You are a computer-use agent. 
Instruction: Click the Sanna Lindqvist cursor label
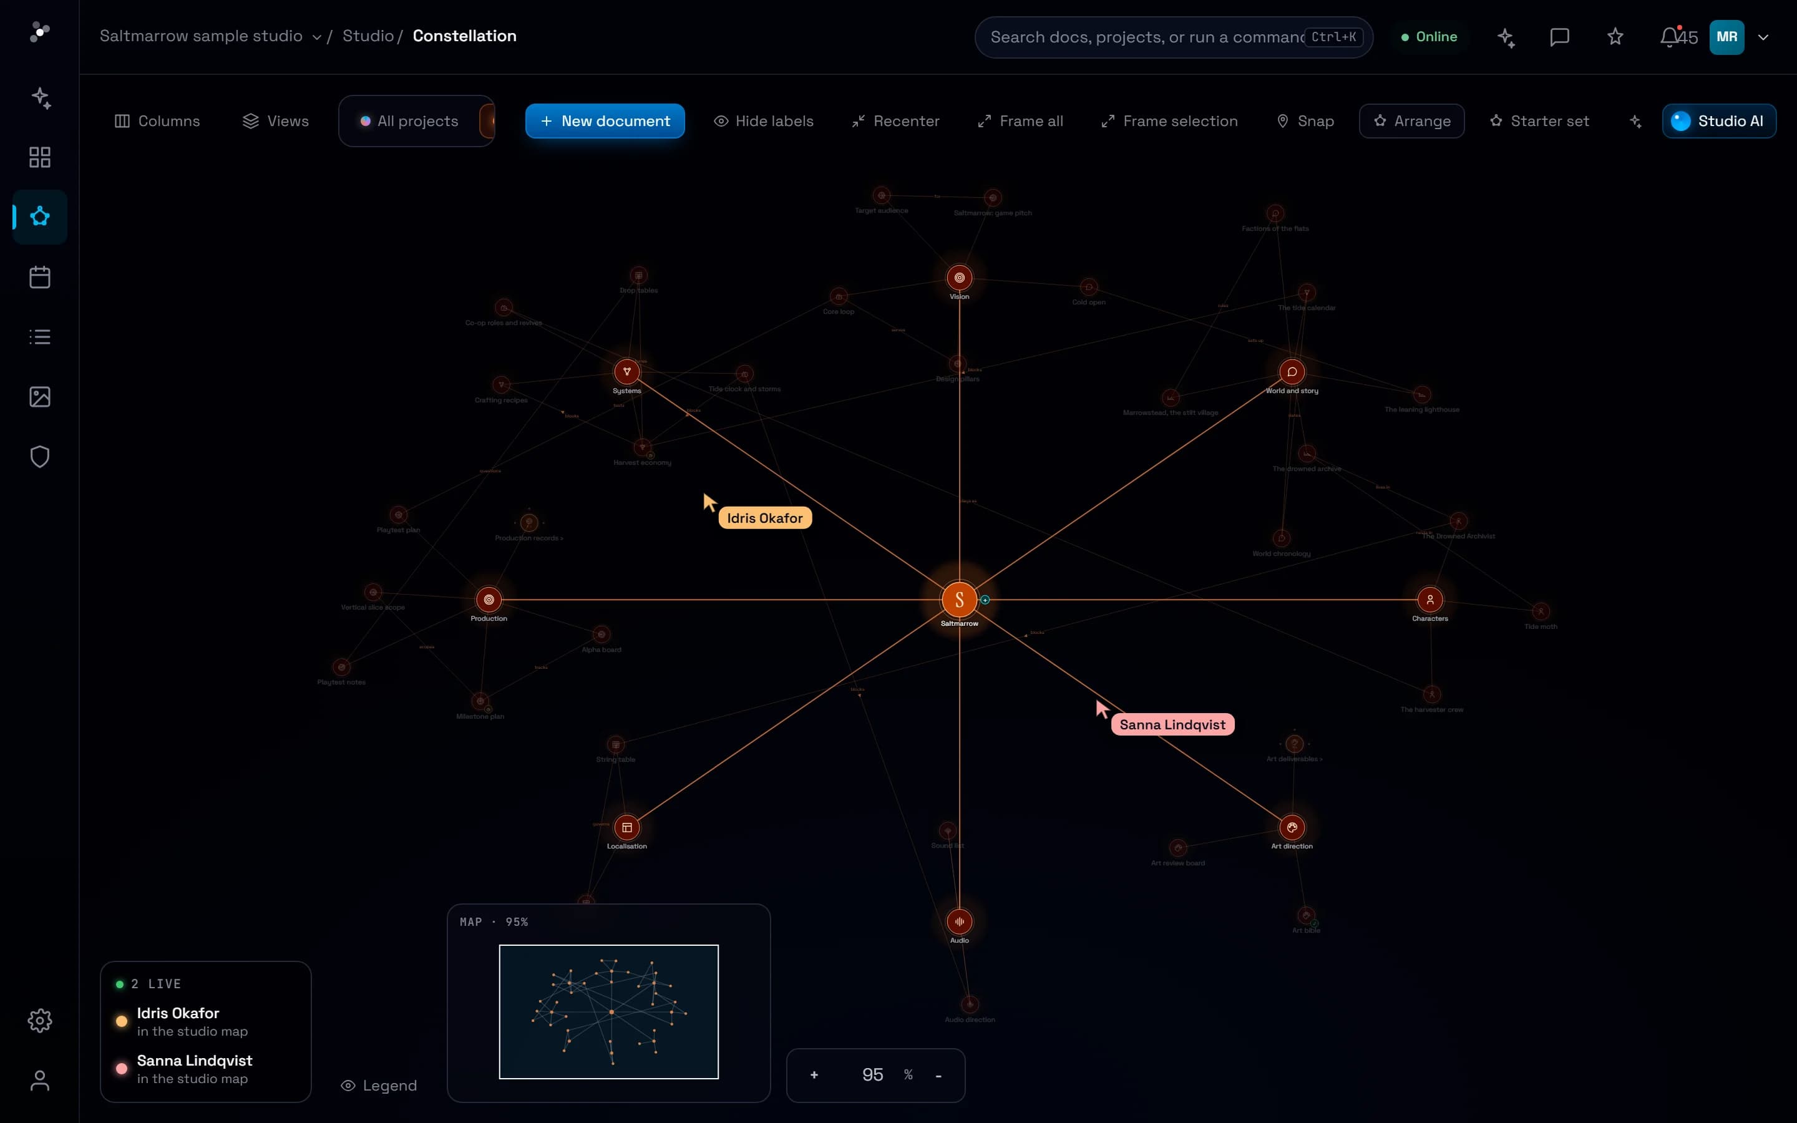tap(1172, 725)
